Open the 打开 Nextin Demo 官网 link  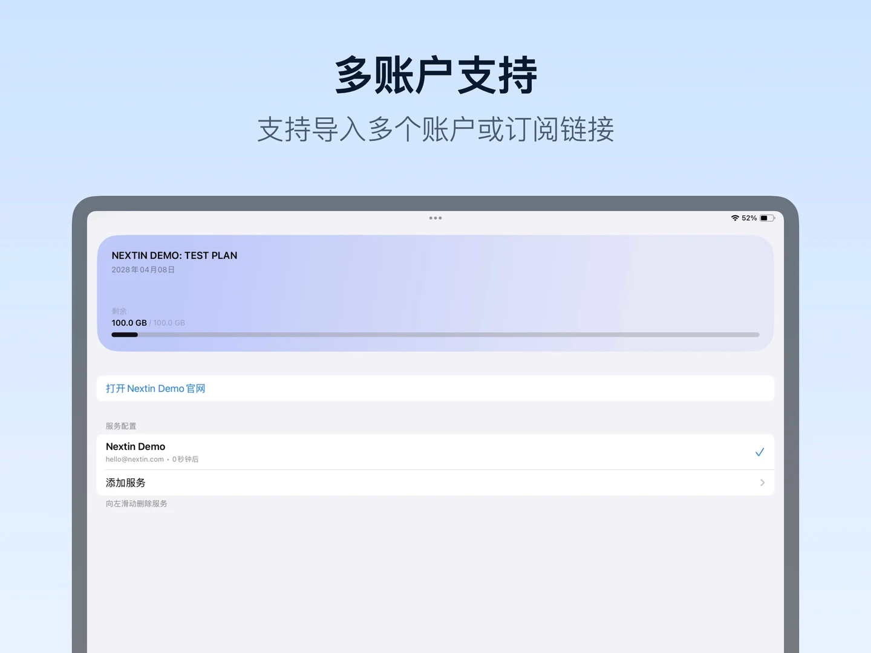click(155, 388)
